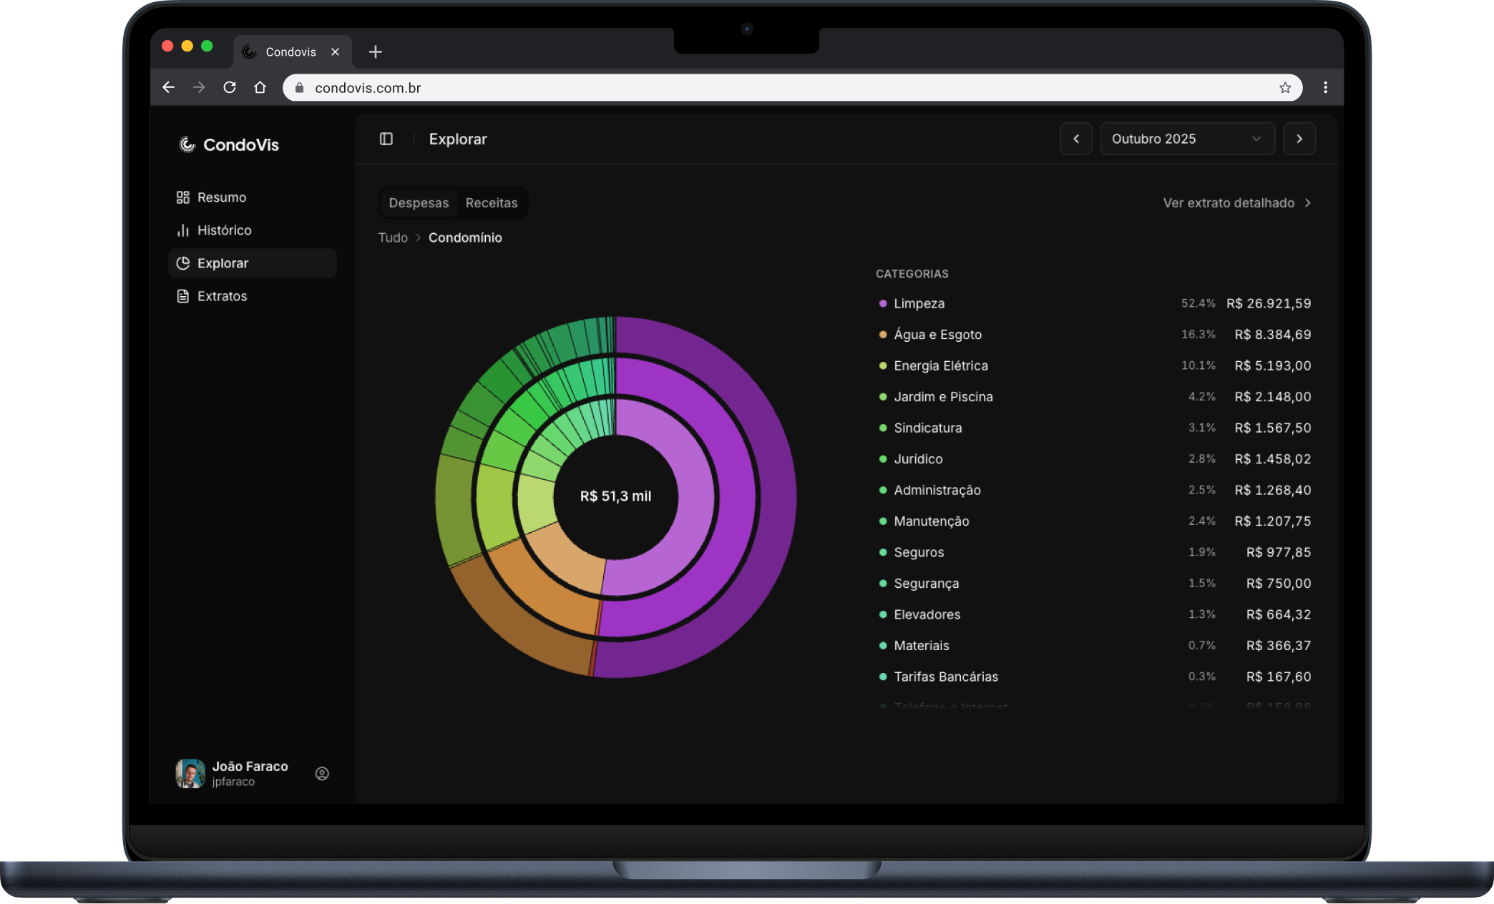
Task: Switch to Receitas view
Action: [x=491, y=203]
